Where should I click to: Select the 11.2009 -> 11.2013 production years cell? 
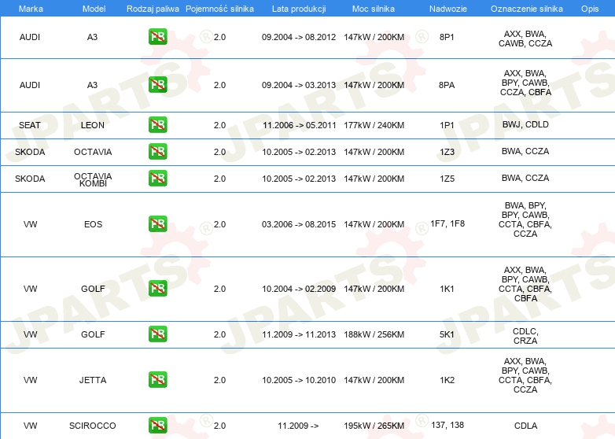click(299, 334)
